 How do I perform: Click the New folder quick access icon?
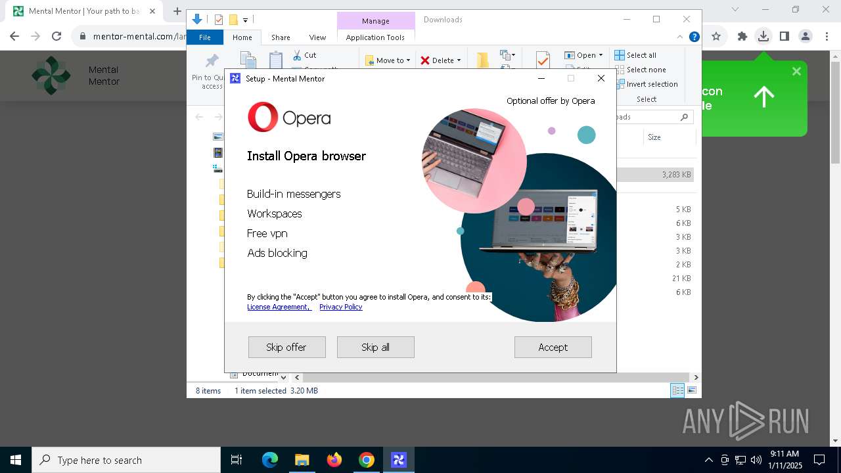[233, 20]
